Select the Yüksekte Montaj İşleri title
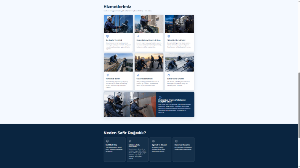 pyautogui.click(x=176, y=40)
